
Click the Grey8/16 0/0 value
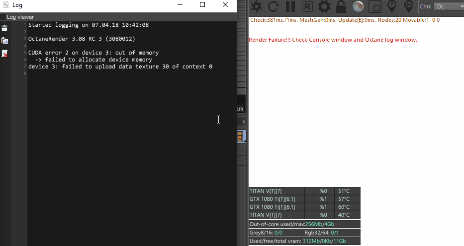[x=278, y=233]
